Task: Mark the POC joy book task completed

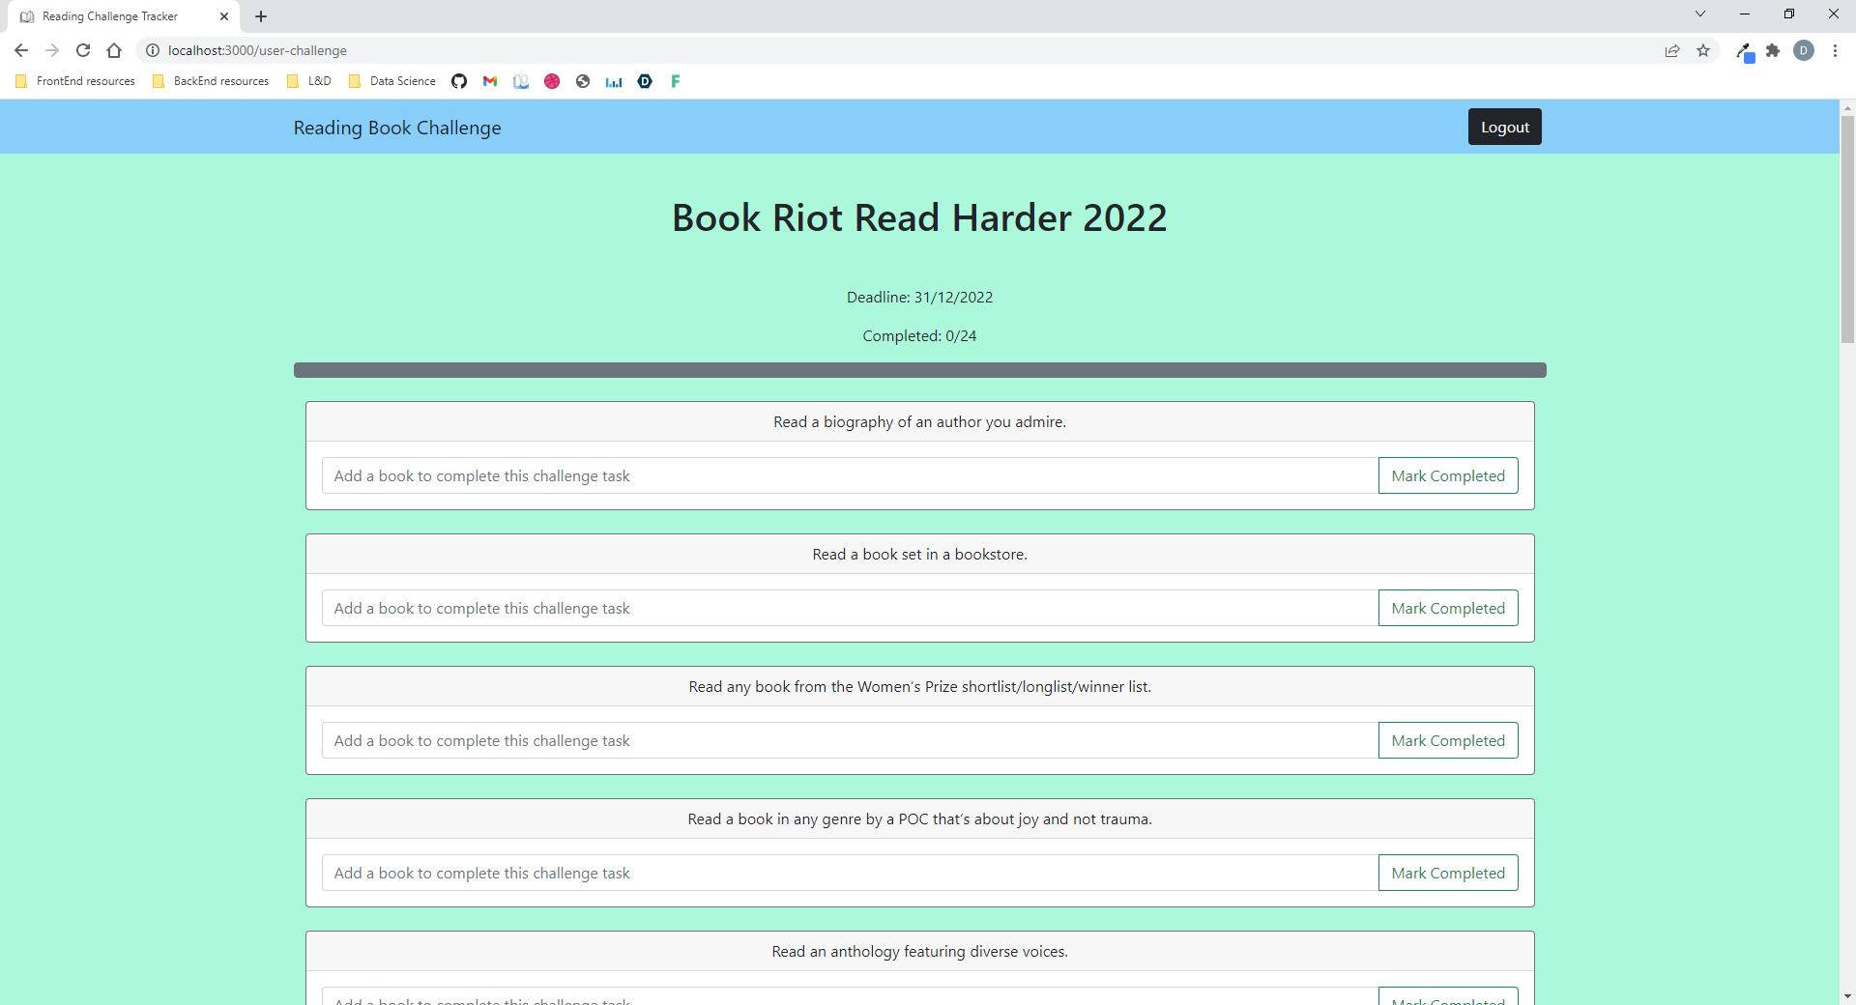Action: (x=1448, y=873)
